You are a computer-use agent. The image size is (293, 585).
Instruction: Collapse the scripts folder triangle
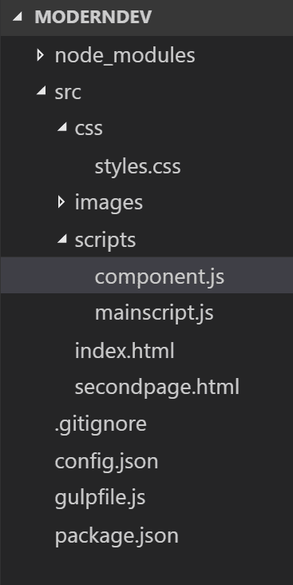point(62,239)
